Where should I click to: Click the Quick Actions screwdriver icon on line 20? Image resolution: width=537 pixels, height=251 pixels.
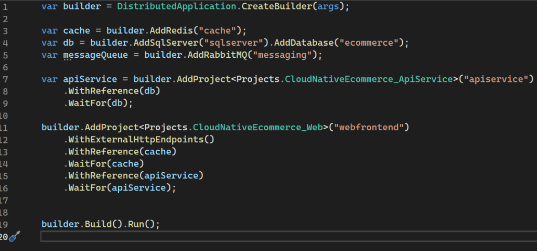click(14, 237)
